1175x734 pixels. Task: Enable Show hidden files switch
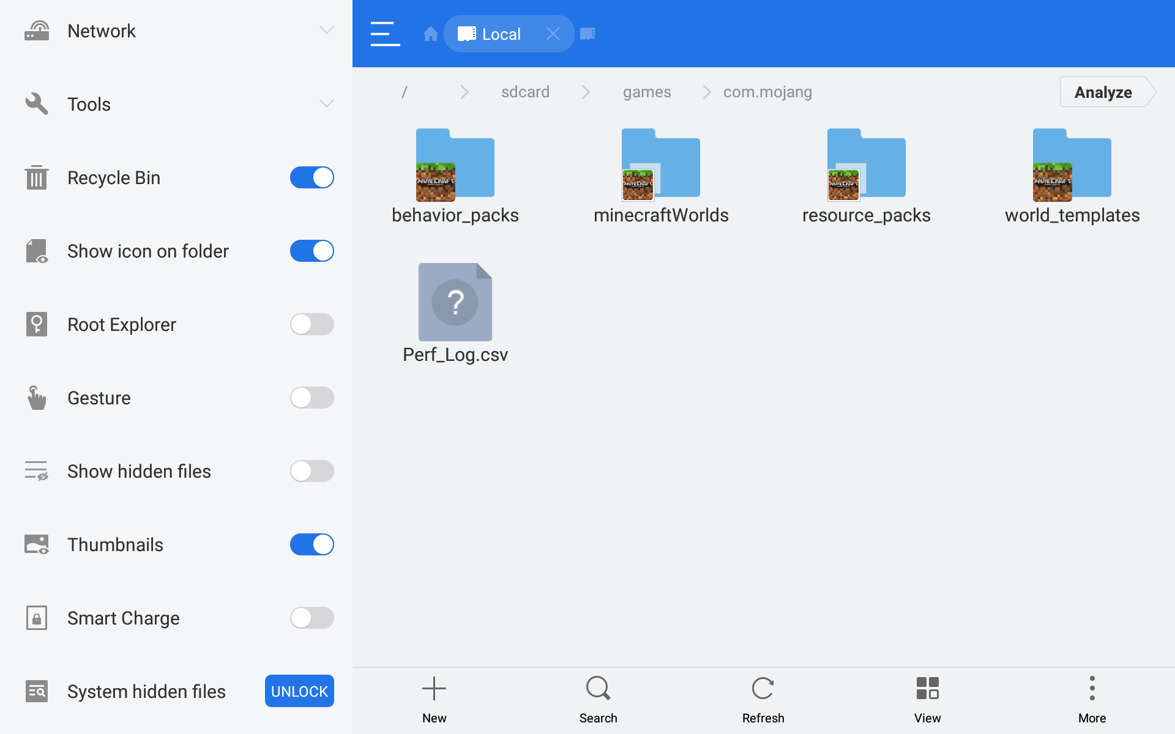311,471
